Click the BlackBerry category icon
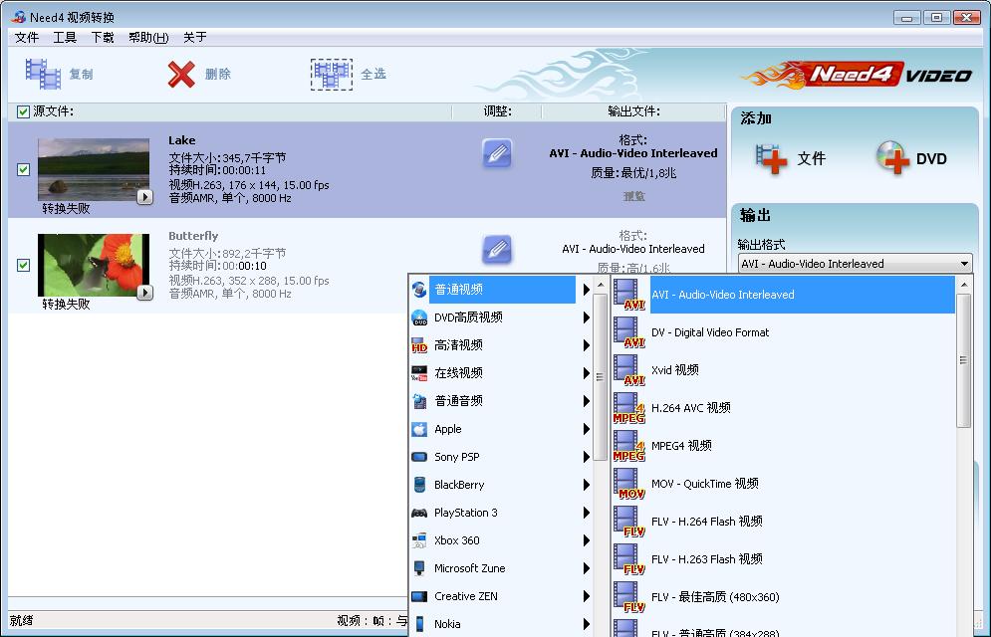The image size is (991, 637). [x=419, y=485]
